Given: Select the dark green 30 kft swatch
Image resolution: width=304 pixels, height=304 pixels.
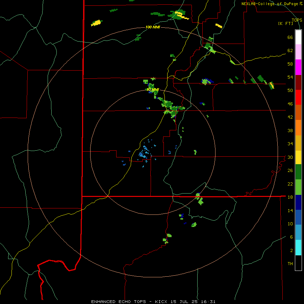Looking at the screenshot, I should [298, 172].
